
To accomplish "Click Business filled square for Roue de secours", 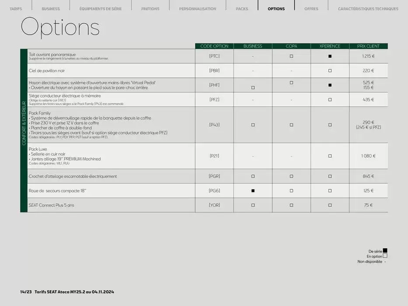I will coord(253,191).
